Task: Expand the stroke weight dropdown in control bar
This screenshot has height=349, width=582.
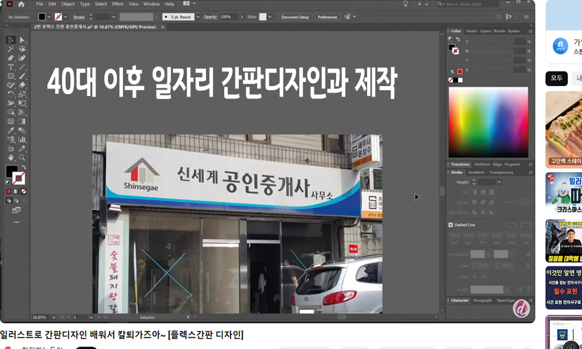Action: pos(114,17)
